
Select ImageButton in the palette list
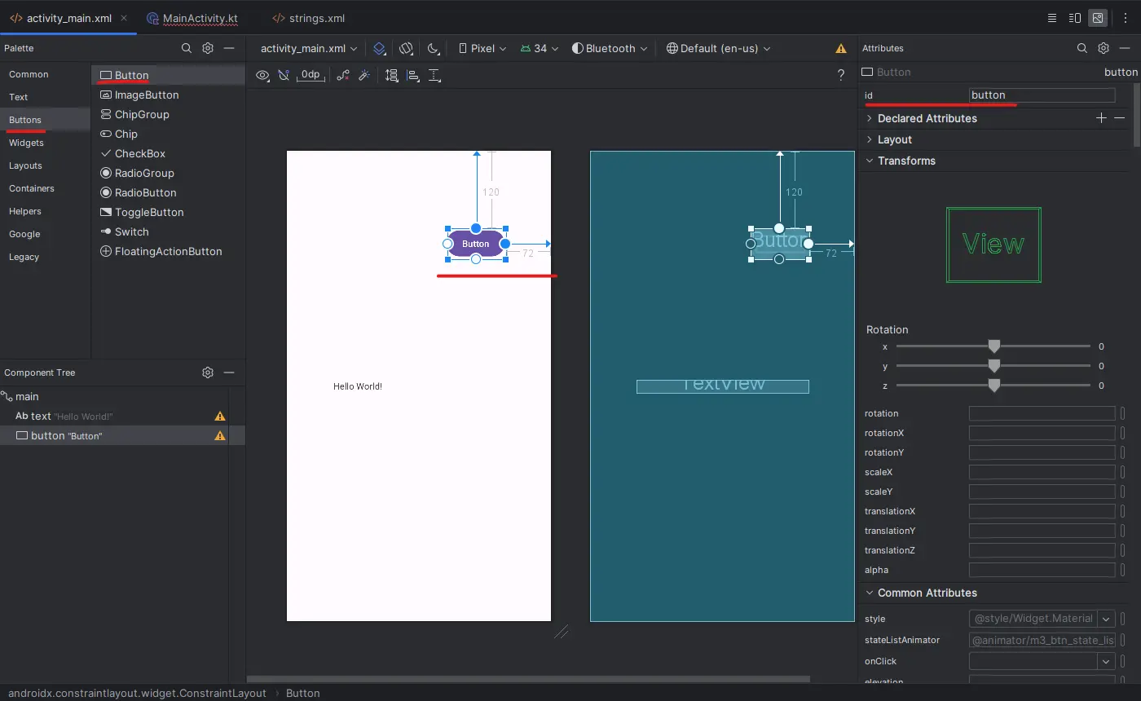[x=169, y=95]
